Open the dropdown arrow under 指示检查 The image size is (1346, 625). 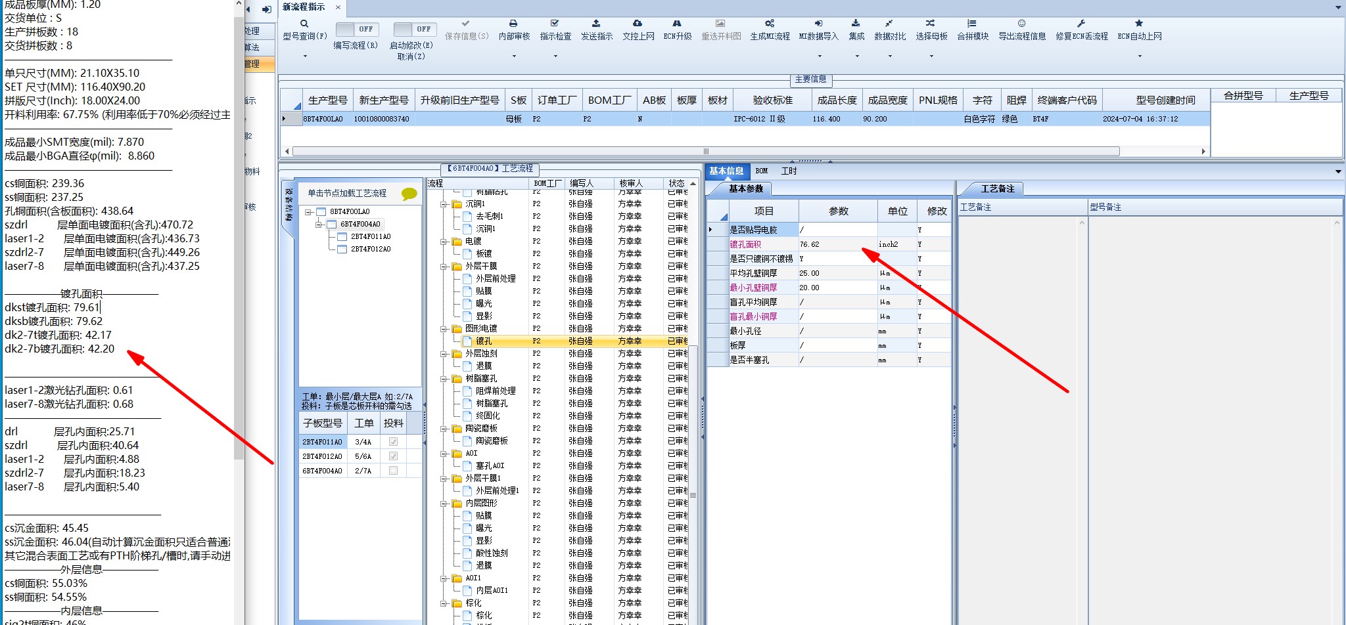coord(555,56)
